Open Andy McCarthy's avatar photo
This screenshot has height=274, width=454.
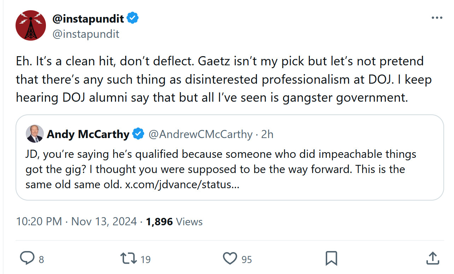(35, 134)
